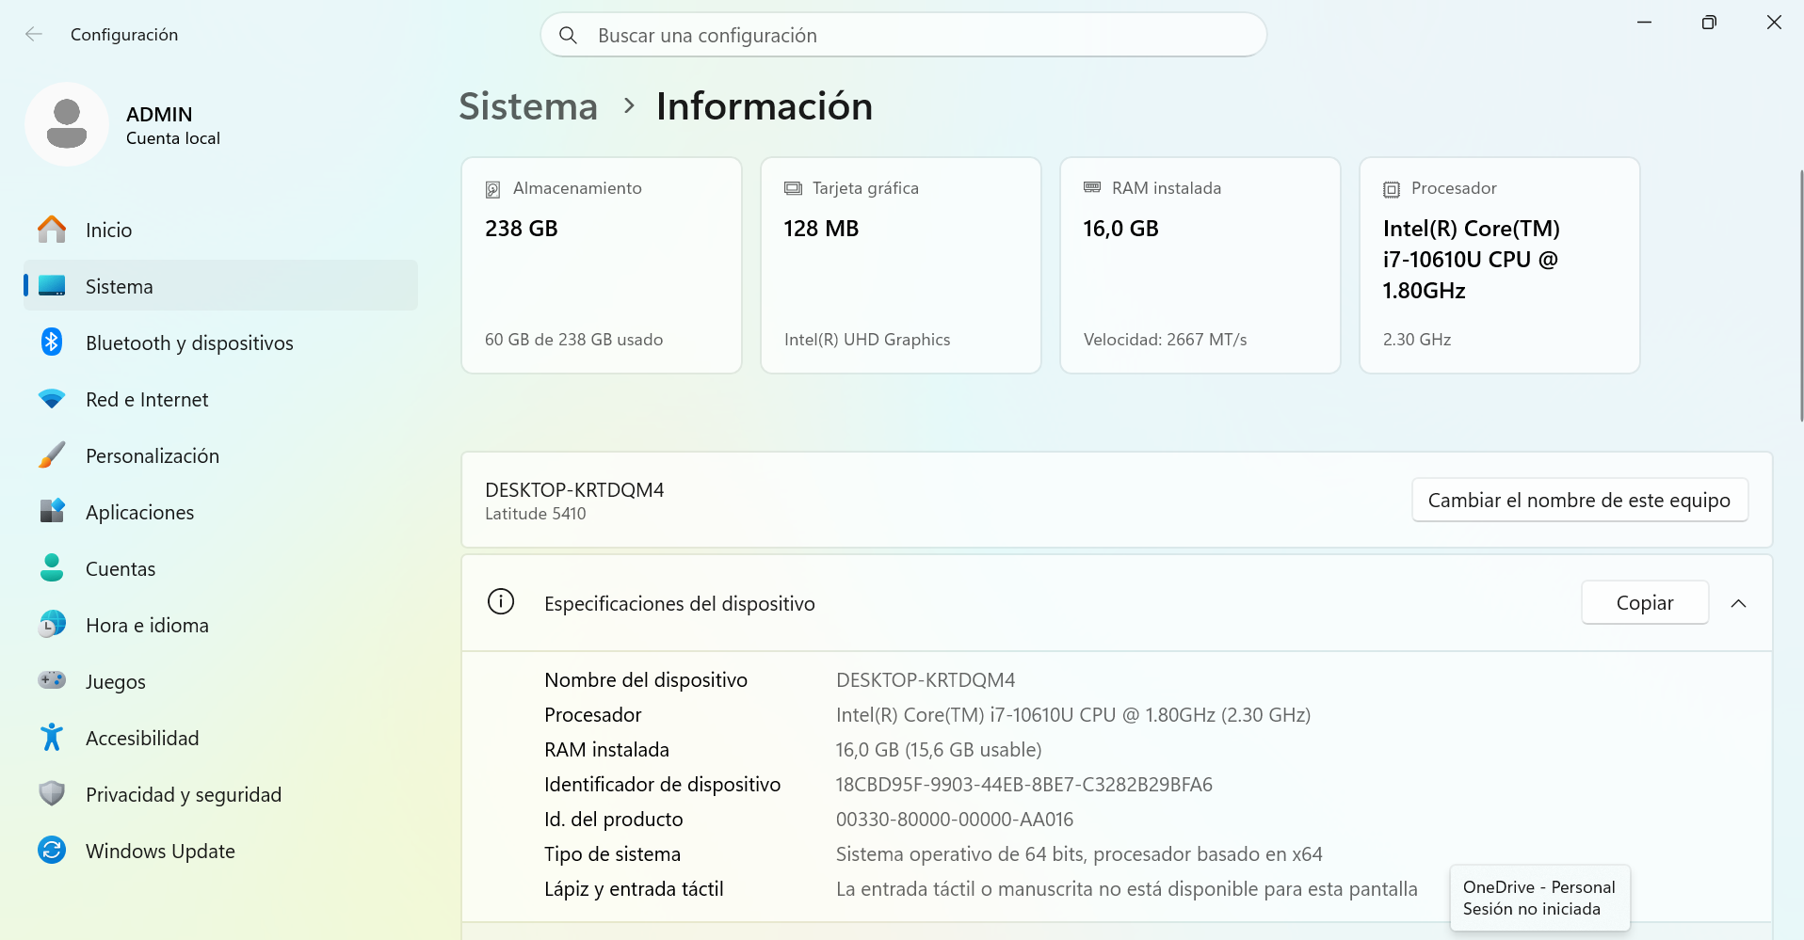Open Hora e idioma settings
This screenshot has height=940, width=1804.
147,625
